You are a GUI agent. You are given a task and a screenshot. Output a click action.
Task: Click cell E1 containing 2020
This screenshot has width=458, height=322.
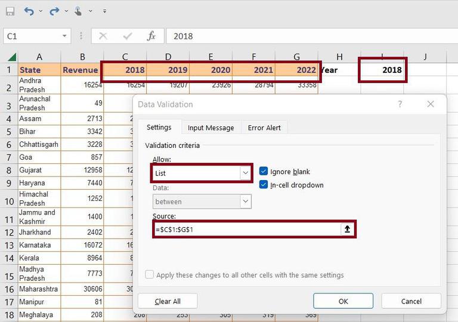pyautogui.click(x=211, y=70)
